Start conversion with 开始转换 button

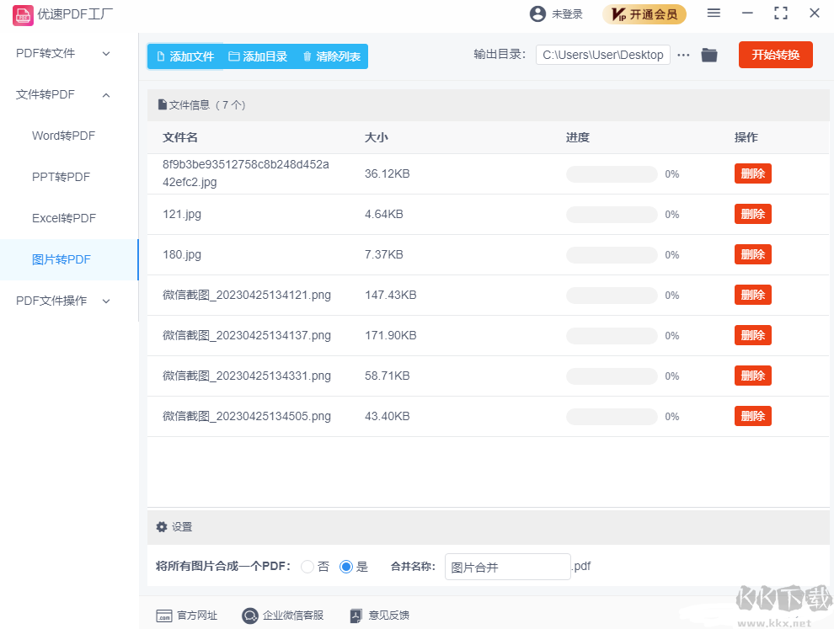[x=775, y=54]
